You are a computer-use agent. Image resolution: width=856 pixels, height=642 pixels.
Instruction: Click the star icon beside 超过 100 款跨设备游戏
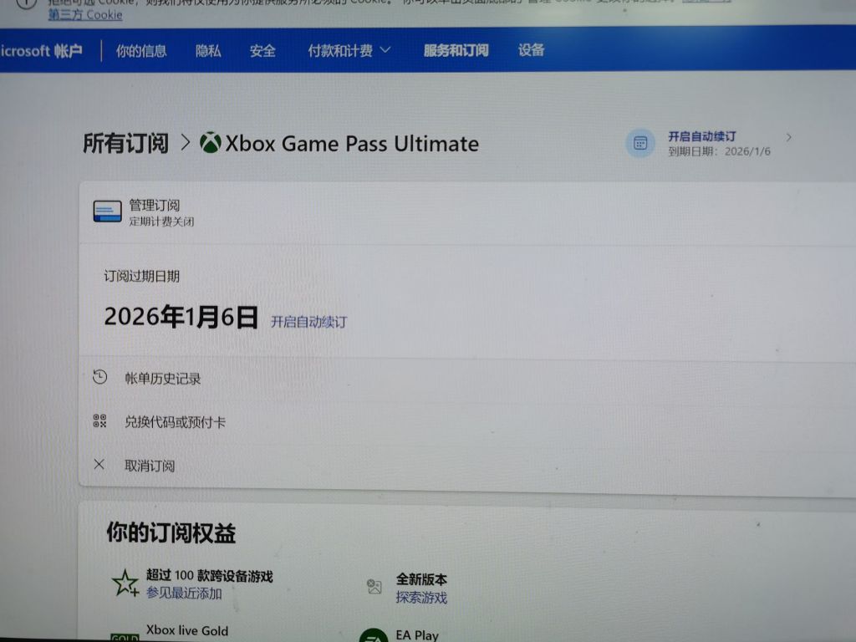coord(125,582)
